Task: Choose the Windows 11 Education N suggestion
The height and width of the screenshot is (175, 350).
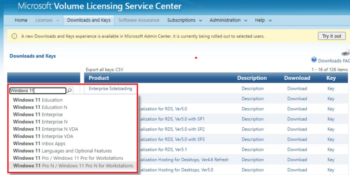Action: (40, 107)
